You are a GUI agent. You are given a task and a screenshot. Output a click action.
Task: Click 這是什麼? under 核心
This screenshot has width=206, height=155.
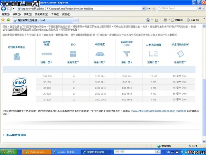click(x=73, y=62)
